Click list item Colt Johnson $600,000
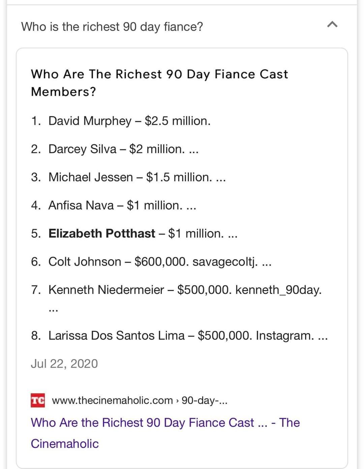The width and height of the screenshot is (364, 469). (151, 261)
